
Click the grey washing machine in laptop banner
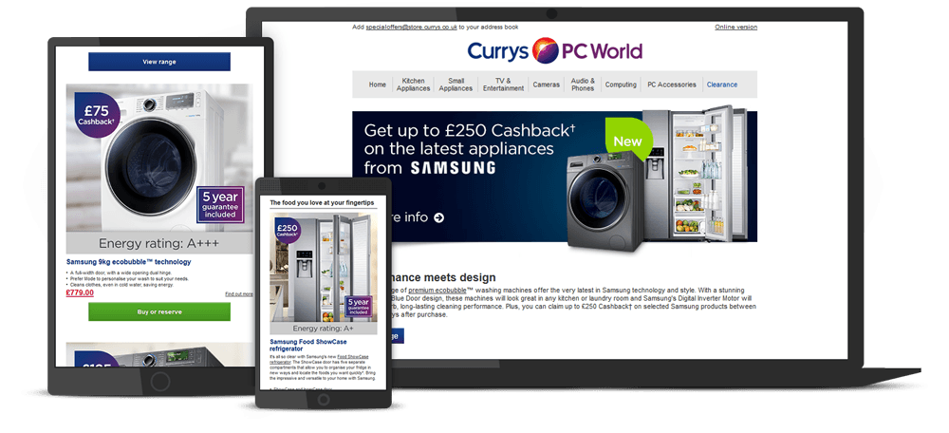click(x=605, y=201)
